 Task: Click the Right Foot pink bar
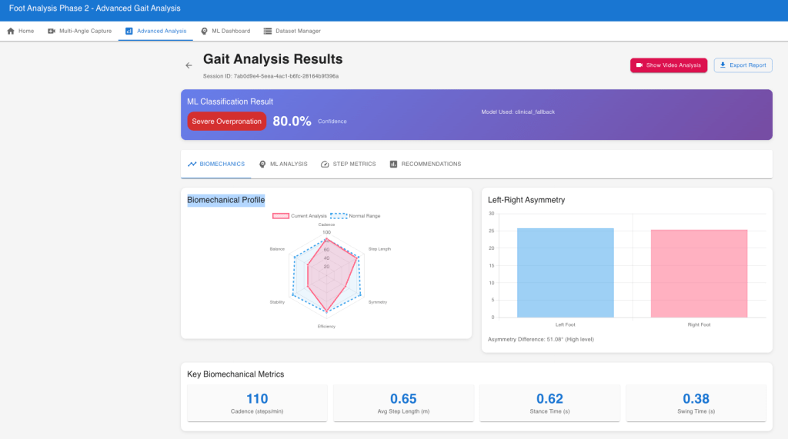[x=699, y=274]
